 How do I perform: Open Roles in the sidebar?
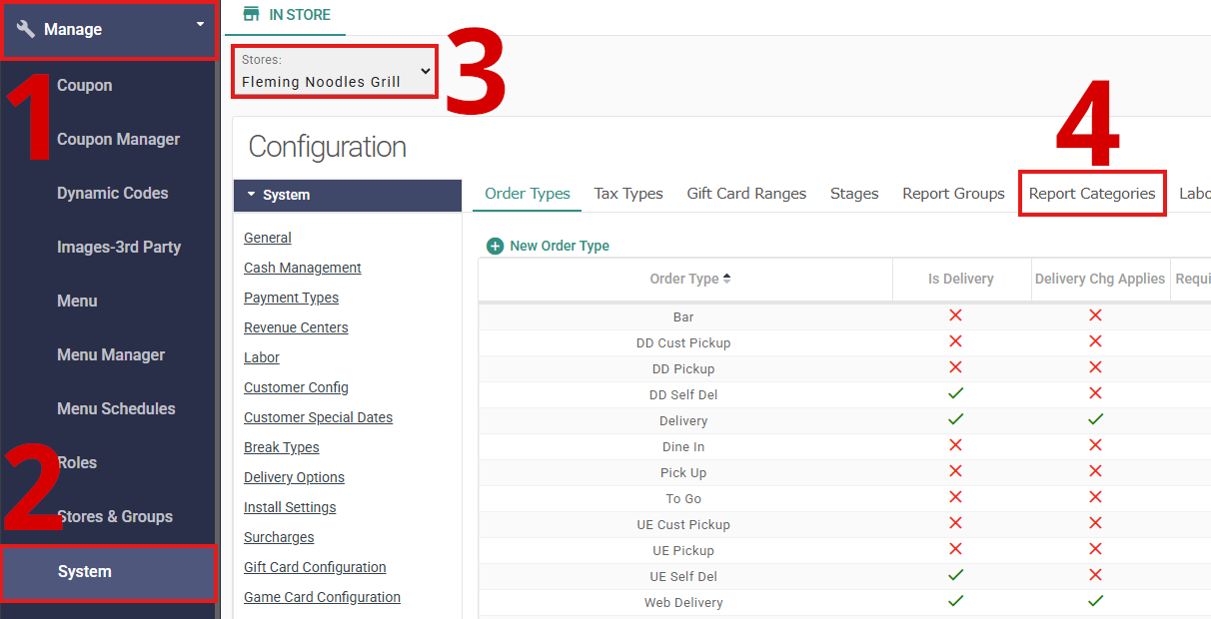pyautogui.click(x=77, y=463)
